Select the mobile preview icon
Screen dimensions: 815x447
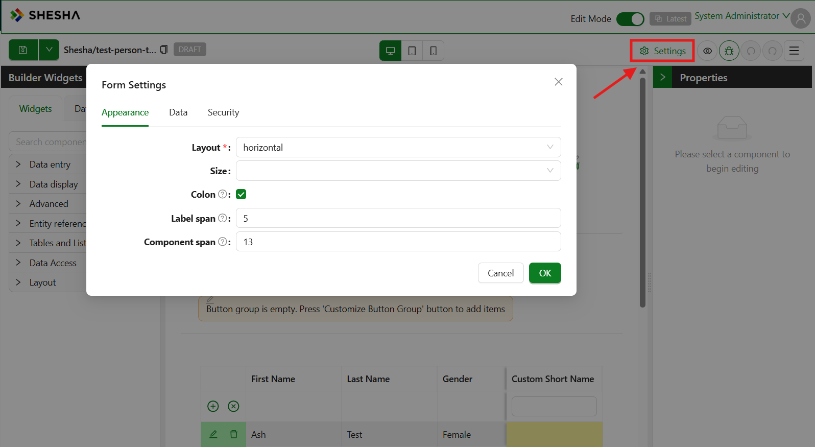[433, 51]
